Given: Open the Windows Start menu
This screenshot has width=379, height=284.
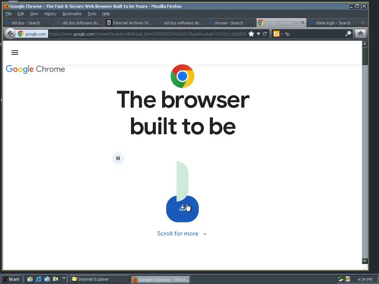Looking at the screenshot, I should point(11,279).
